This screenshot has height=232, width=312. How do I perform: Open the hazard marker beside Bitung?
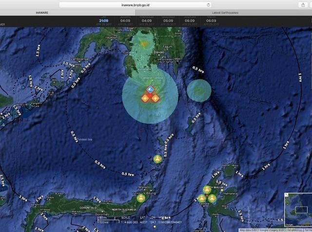[x=141, y=198]
